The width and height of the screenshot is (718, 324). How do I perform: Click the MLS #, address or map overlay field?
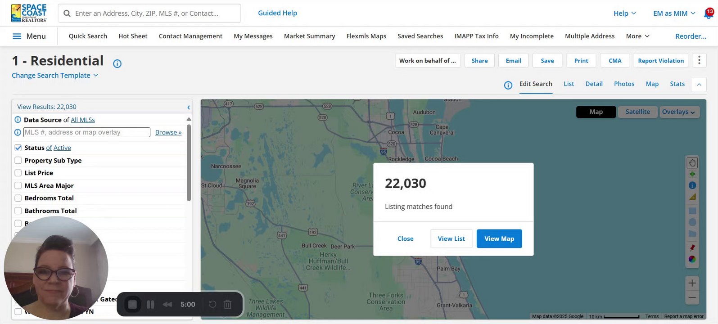coord(86,132)
